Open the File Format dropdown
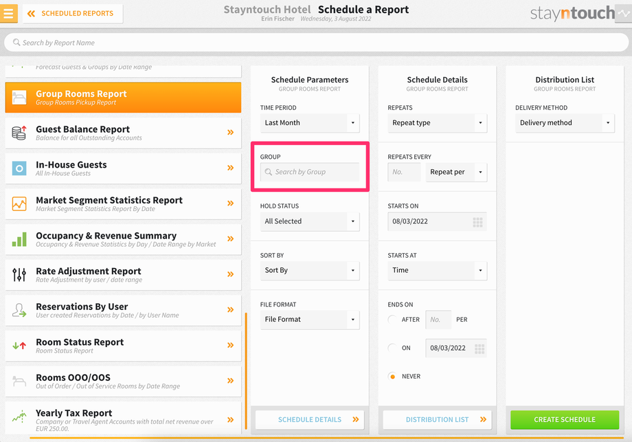 310,320
